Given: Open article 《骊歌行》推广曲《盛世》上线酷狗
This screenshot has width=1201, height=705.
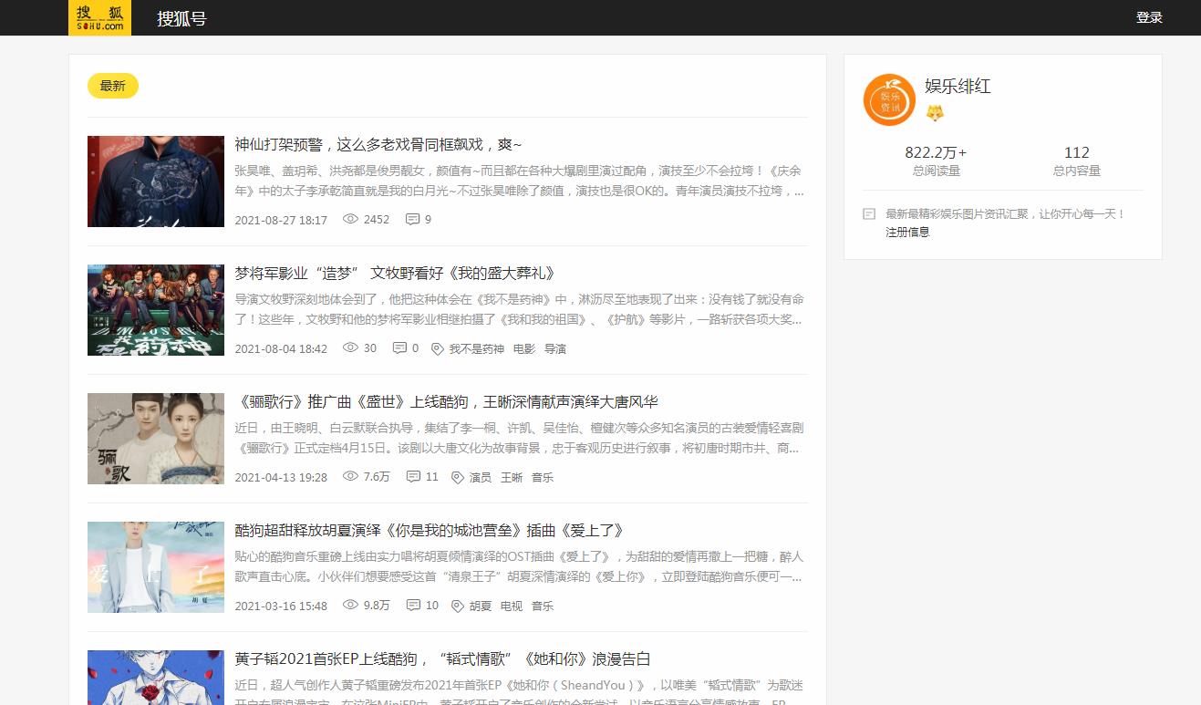Looking at the screenshot, I should pos(446,402).
